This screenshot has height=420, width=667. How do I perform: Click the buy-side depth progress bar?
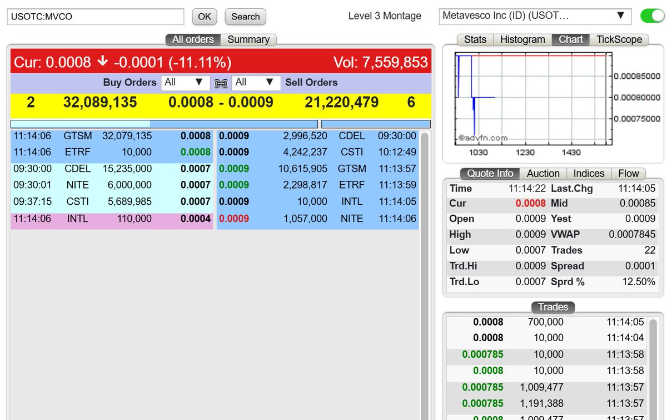coord(164,124)
